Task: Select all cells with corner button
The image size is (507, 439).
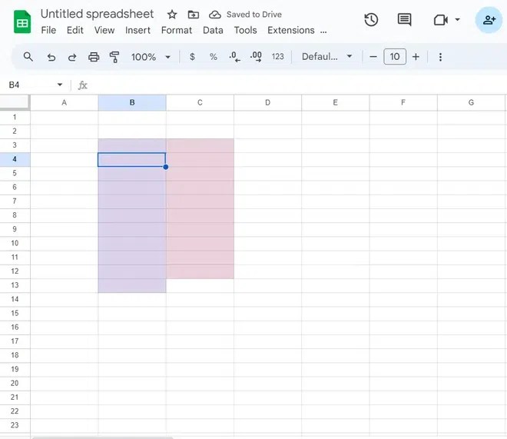Action: [x=15, y=102]
